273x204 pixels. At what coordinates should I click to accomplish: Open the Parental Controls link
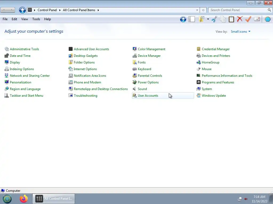pyautogui.click(x=150, y=76)
